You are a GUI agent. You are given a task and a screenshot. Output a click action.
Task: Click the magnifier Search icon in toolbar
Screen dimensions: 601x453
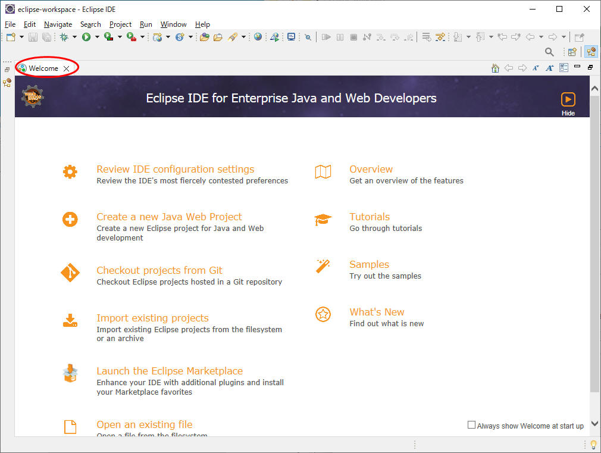pyautogui.click(x=549, y=52)
